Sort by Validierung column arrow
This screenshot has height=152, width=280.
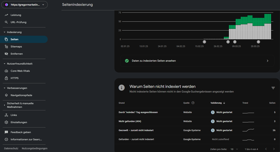coord(224,103)
